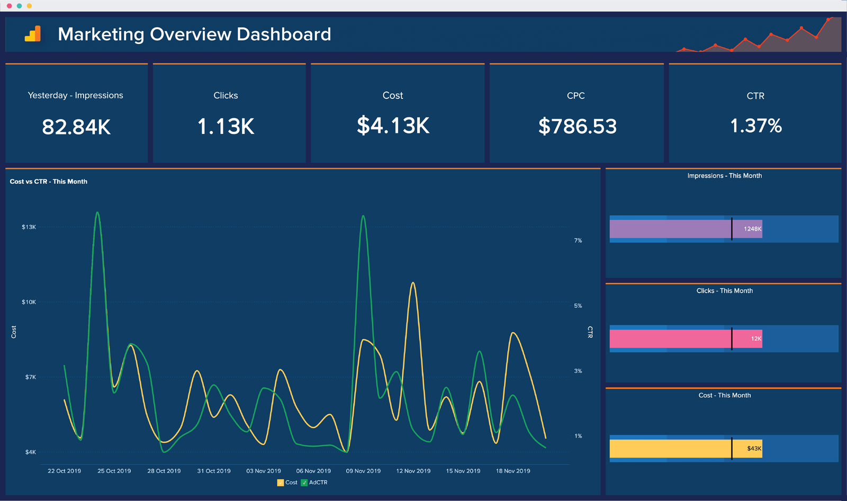Toggle the Cost legend checkbox
This screenshot has width=847, height=501.
(281, 482)
